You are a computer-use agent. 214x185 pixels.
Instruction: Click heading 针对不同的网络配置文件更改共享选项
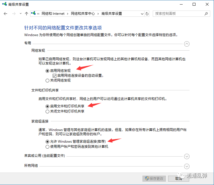coord(63,28)
